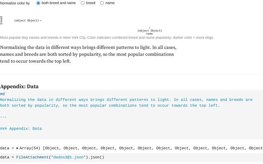Image resolution: width=263 pixels, height=164 pixels.
Task: Choose the "breed" normalization radio option
Action: click(x=83, y=3)
